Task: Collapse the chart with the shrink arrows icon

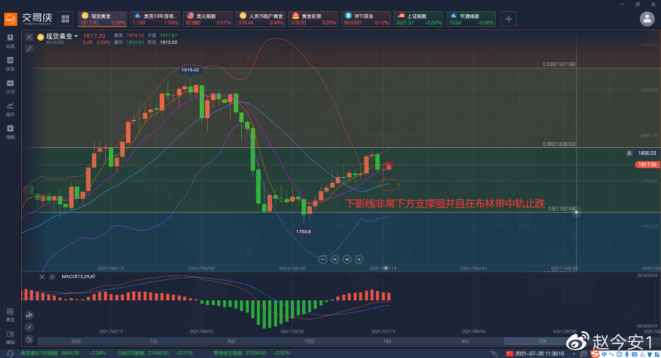Action: click(x=29, y=48)
